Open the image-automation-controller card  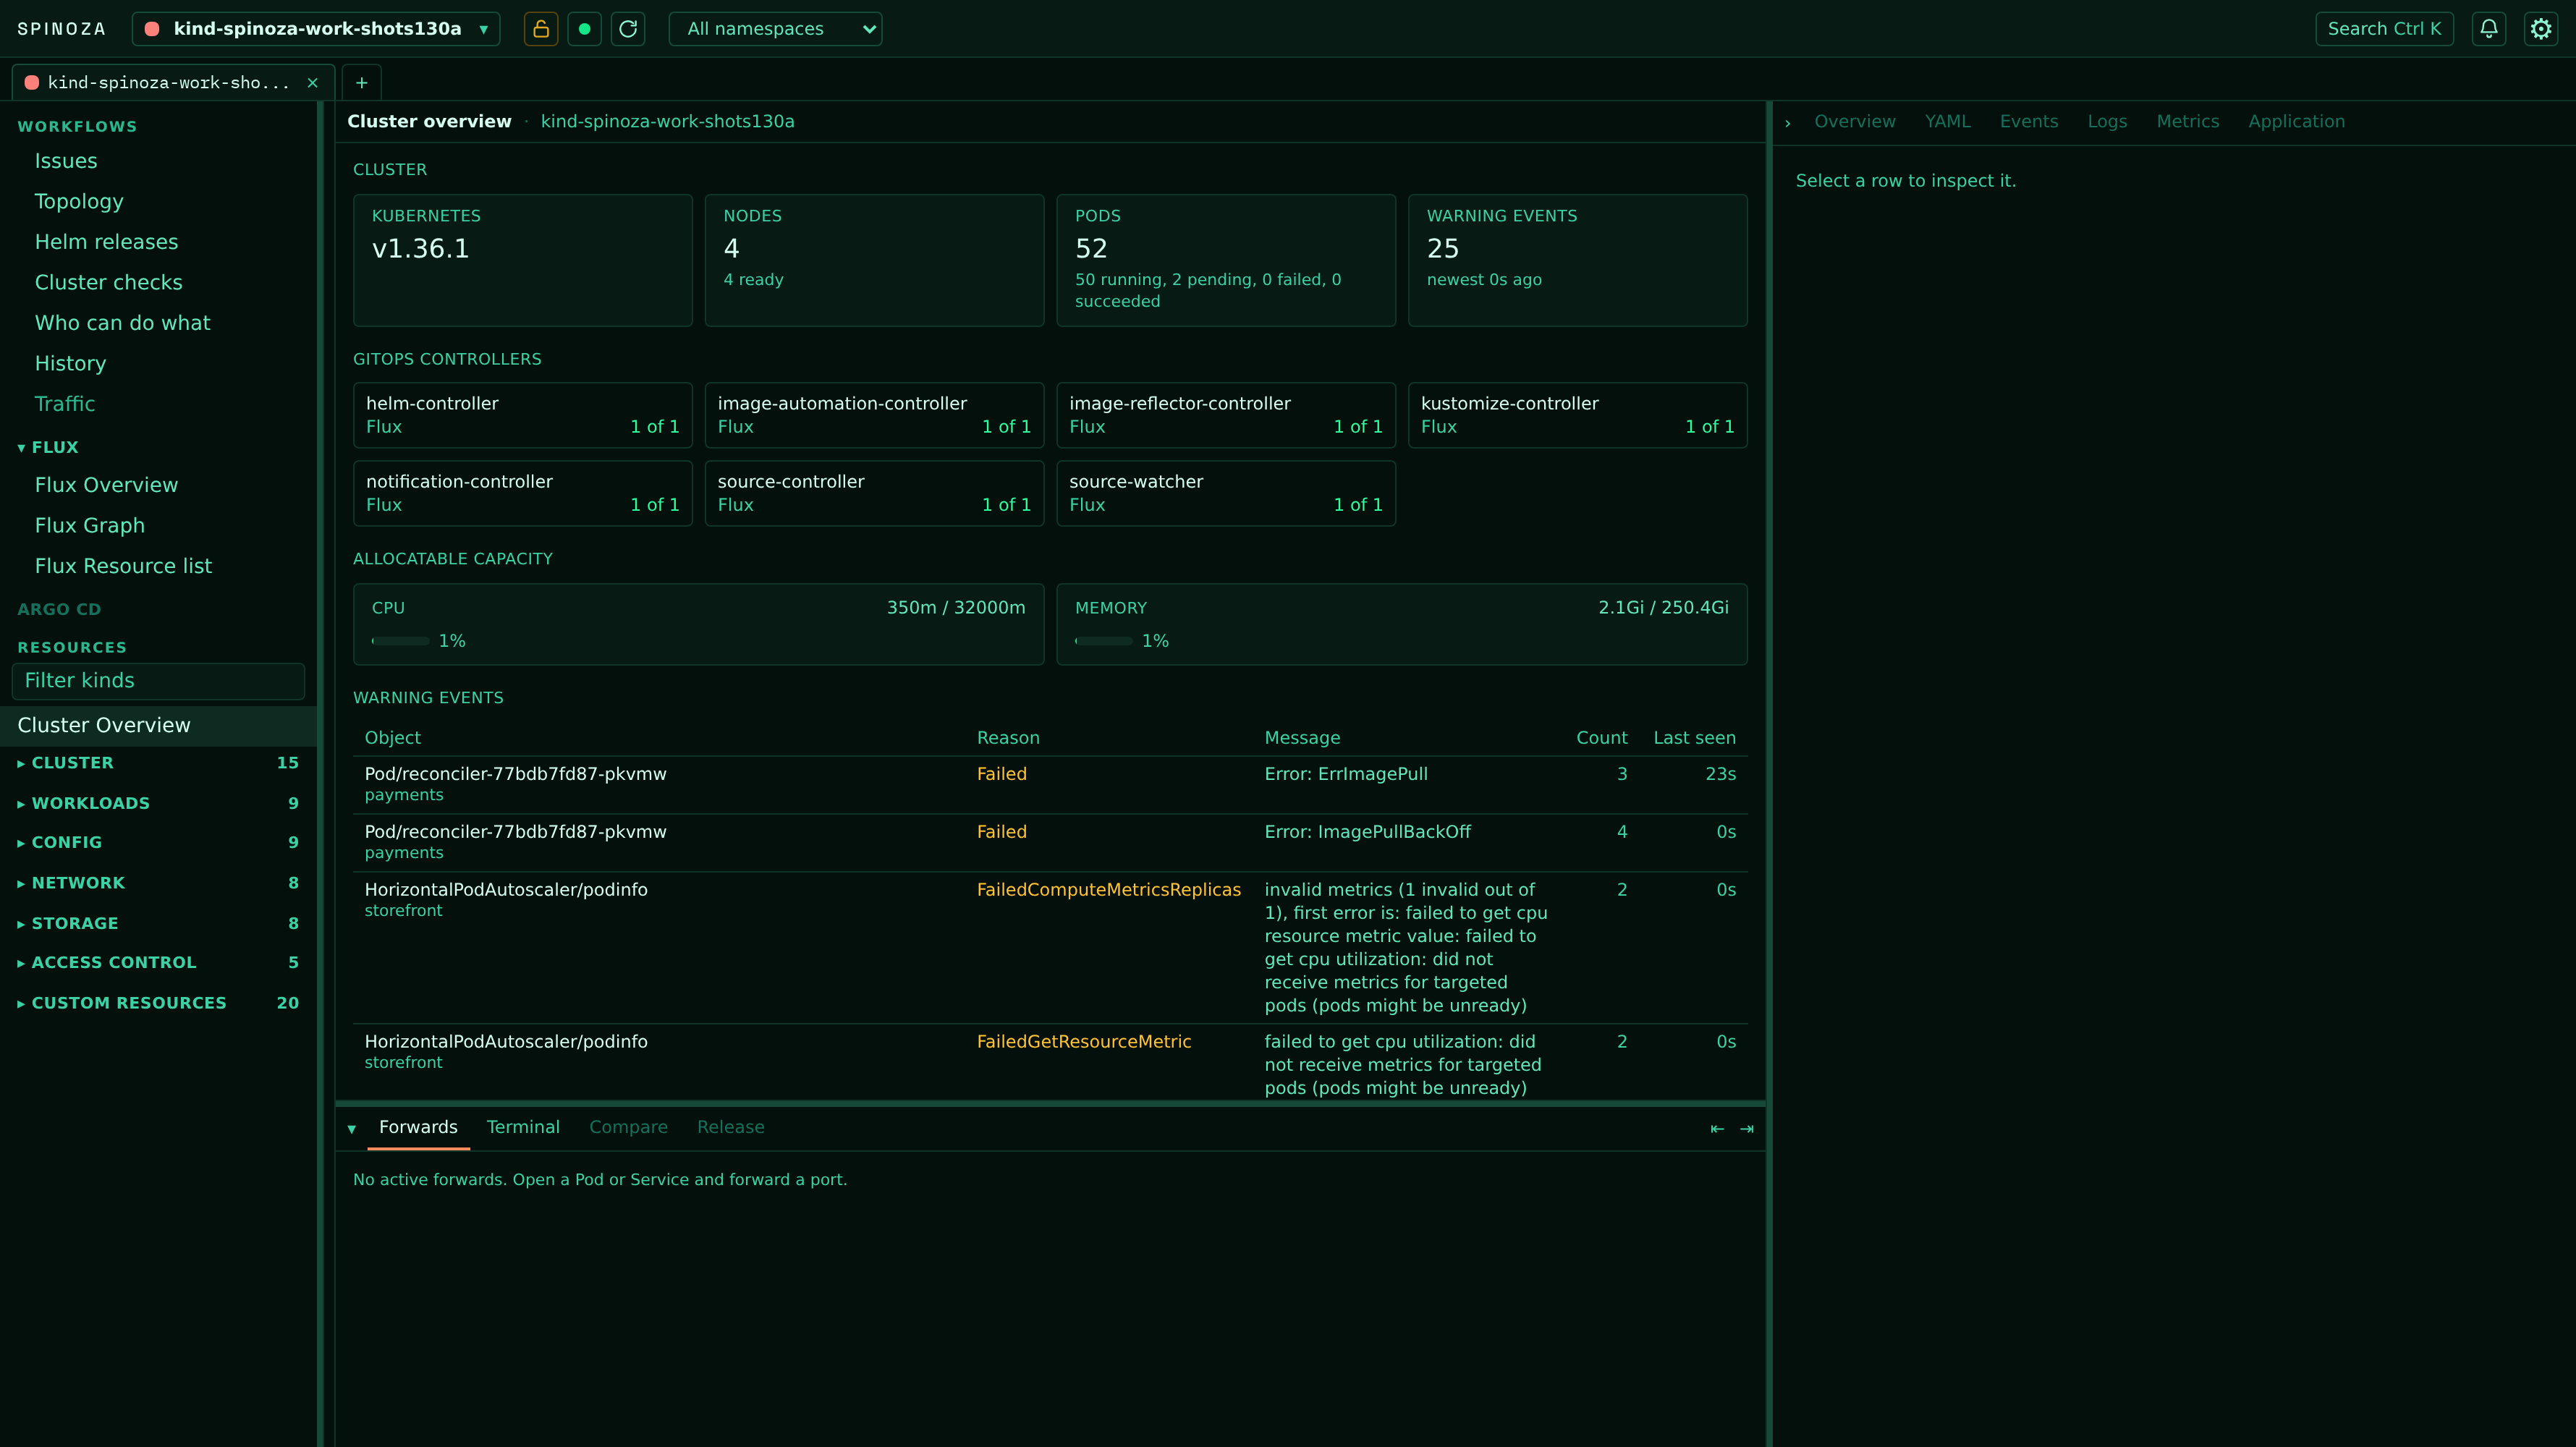tap(874, 415)
